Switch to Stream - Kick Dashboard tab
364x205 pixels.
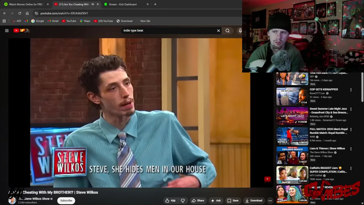click(x=123, y=4)
